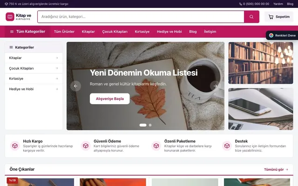Expand the Çocuk Kitapları sidebar arrow
This screenshot has height=186, width=298.
[57, 68]
